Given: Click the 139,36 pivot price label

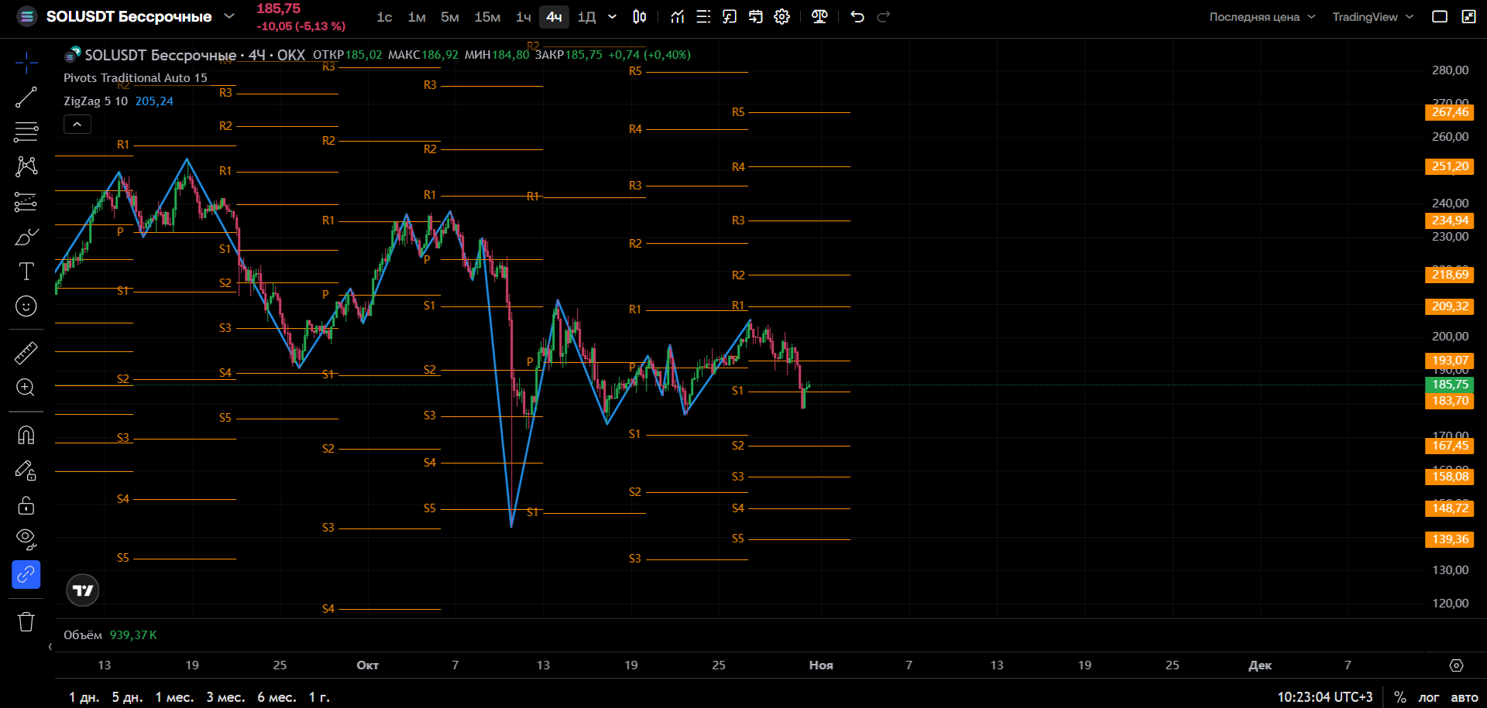Looking at the screenshot, I should pyautogui.click(x=1450, y=539).
